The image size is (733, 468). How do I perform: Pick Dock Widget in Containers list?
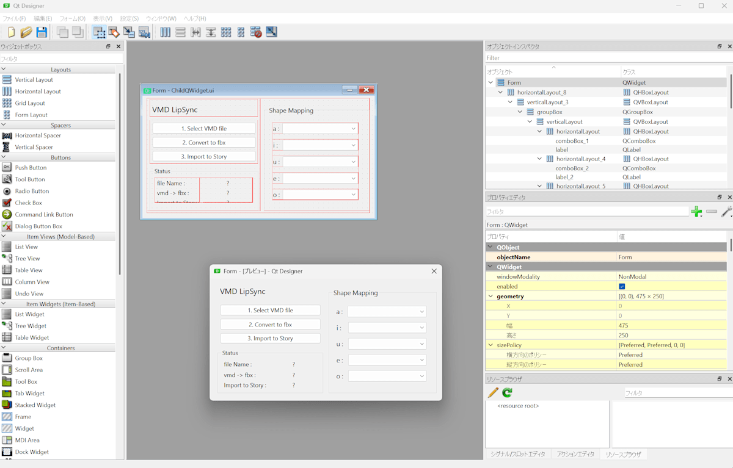[x=32, y=452]
